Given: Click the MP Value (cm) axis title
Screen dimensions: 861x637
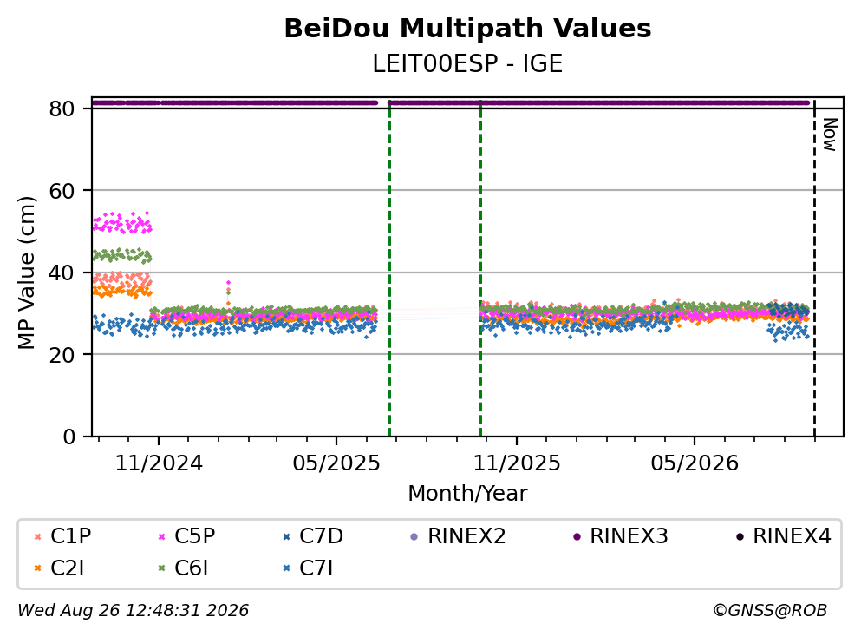Looking at the screenshot, I should click(26, 273).
